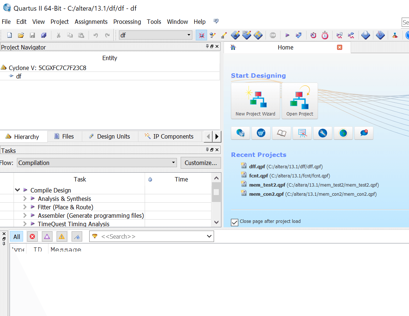Image resolution: width=409 pixels, height=316 pixels.
Task: Save all files toolbar icon
Action: (44, 35)
